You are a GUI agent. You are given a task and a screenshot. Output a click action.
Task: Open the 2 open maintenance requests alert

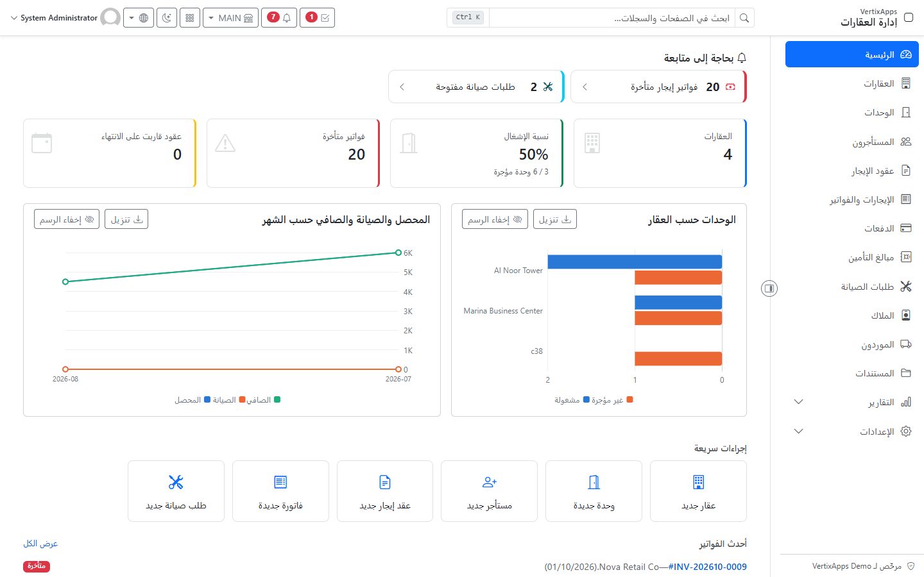476,87
